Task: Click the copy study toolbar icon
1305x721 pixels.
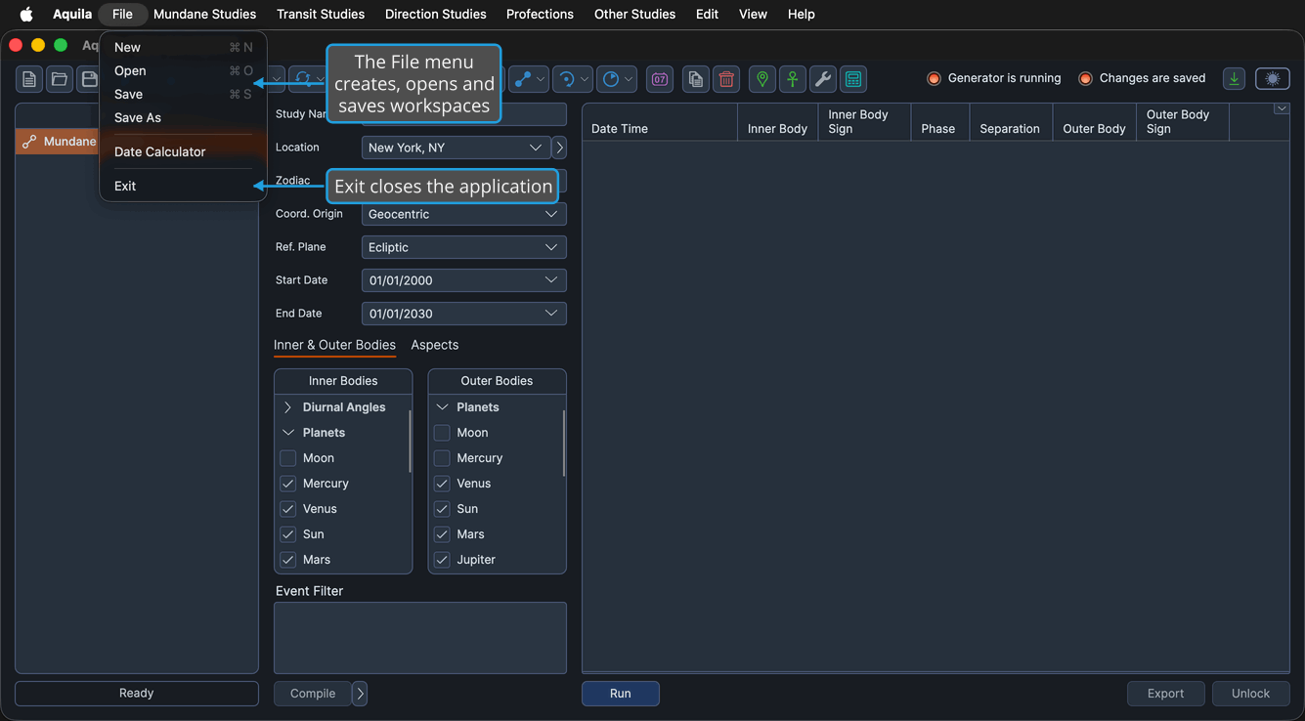Action: point(696,79)
